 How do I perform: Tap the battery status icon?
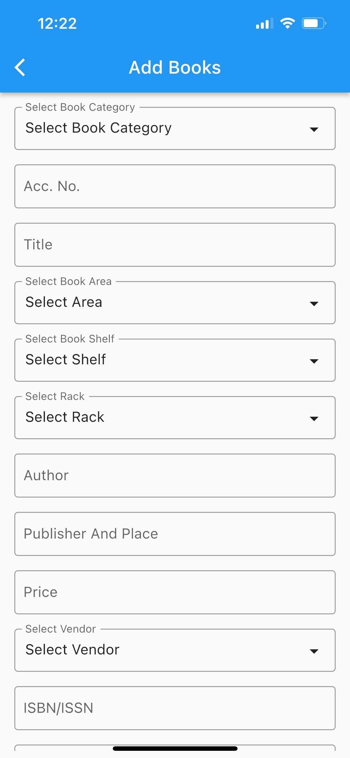314,23
